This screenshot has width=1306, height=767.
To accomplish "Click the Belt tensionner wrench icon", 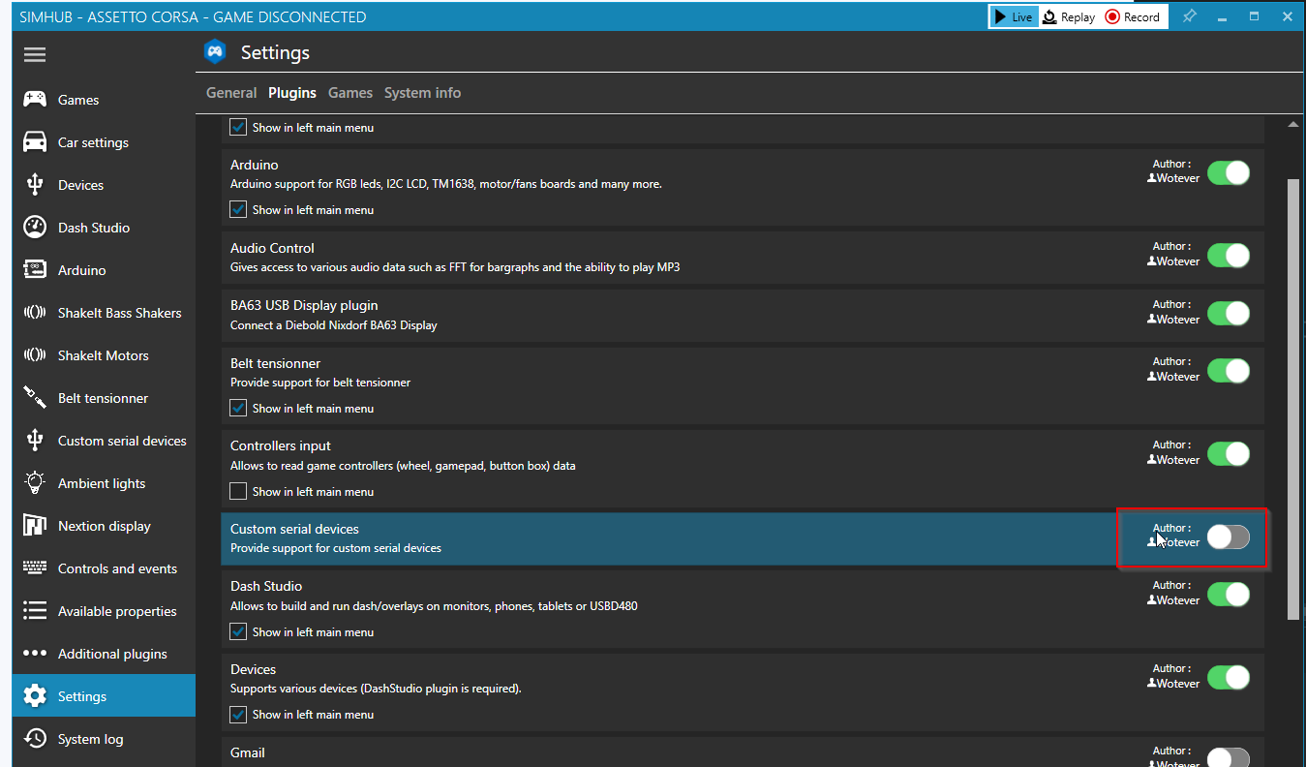I will point(34,397).
